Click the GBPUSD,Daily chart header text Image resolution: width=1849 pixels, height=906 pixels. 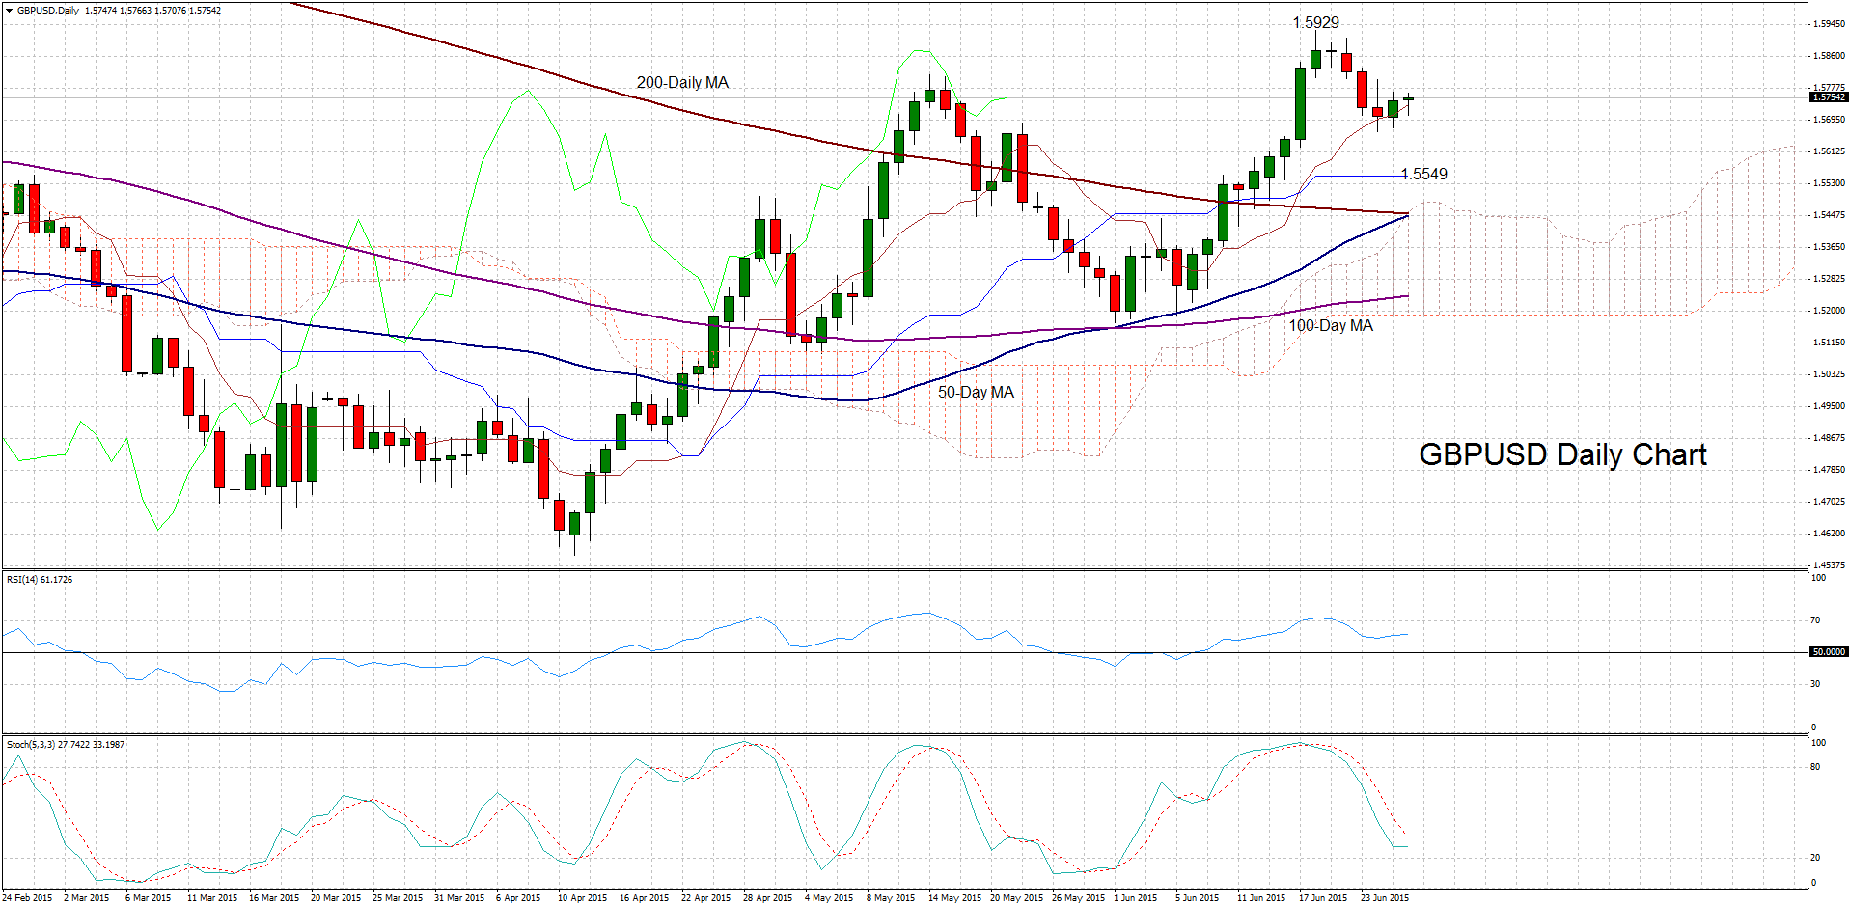[48, 11]
